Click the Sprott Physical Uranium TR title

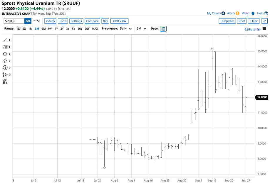pyautogui.click(x=41, y=3)
